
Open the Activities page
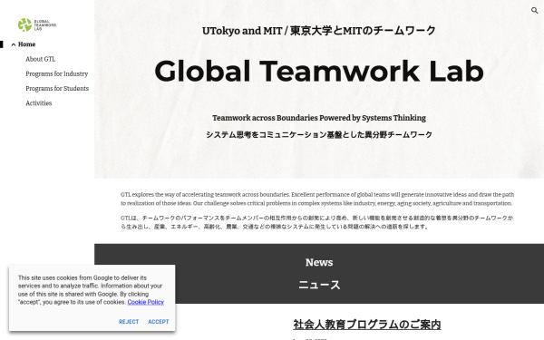[x=38, y=103]
